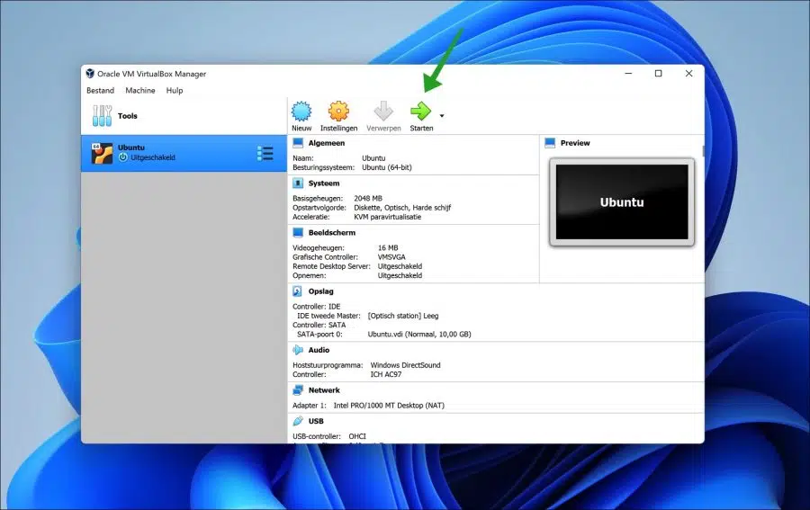Maximize the VirtualBox Manager window
The width and height of the screenshot is (810, 510).
pyautogui.click(x=658, y=73)
